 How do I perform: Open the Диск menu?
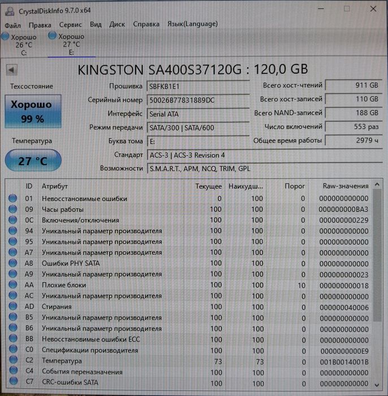pyautogui.click(x=117, y=24)
